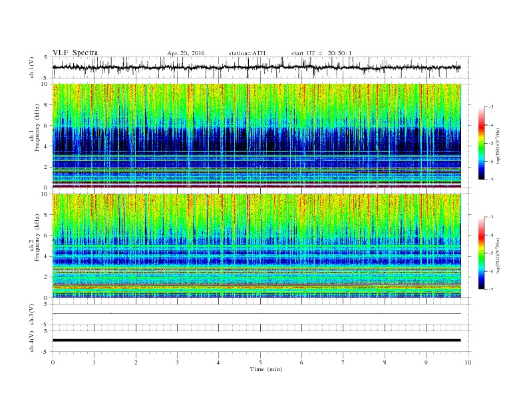The height and width of the screenshot is (407, 527).
Task: Click the ch.2 spectrogram panel
Action: [x=257, y=246]
